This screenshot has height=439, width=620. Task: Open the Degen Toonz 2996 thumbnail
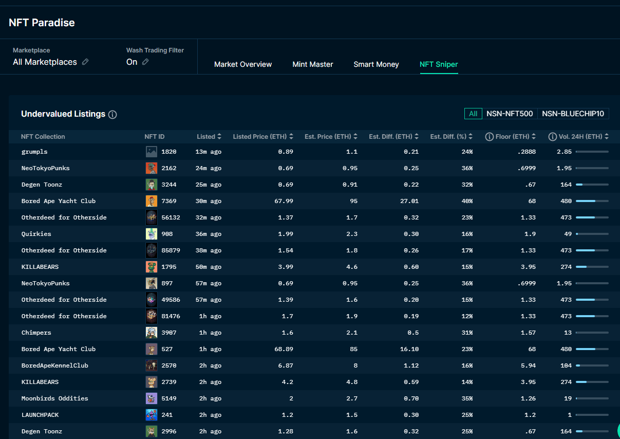151,431
